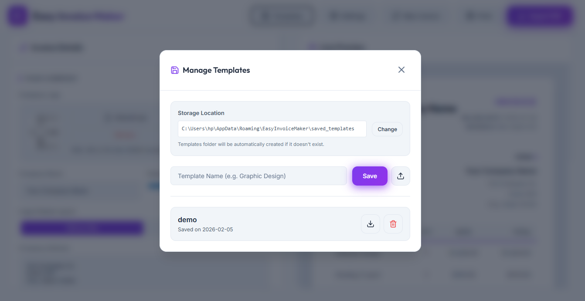Click the floppy disk icon beside Manage Templates
Viewport: 585px width, 301px height.
point(175,70)
